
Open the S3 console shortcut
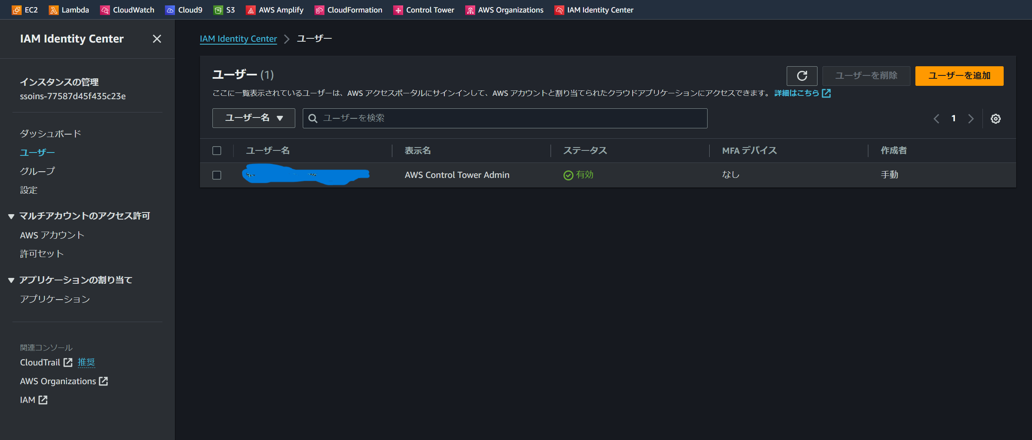224,10
